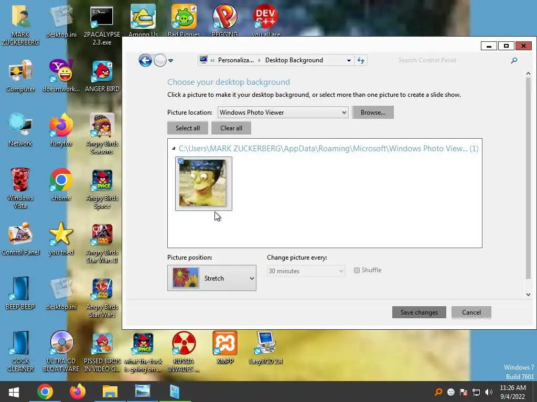
Task: Cancel the desktop background dialog
Action: (471, 312)
